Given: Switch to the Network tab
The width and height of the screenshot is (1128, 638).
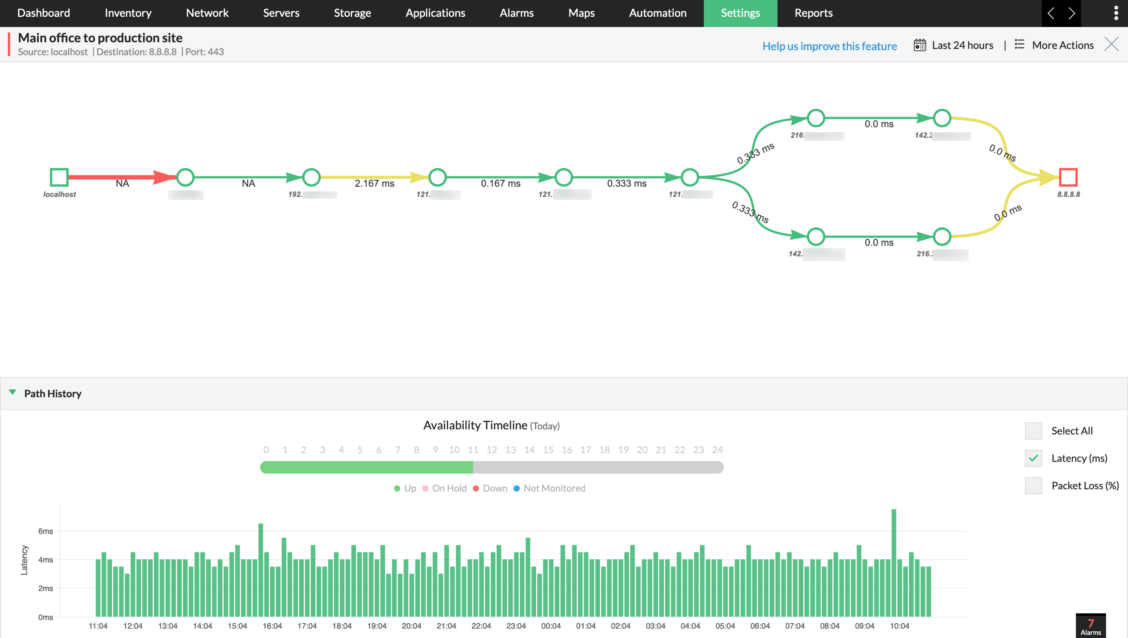Looking at the screenshot, I should click(x=207, y=13).
